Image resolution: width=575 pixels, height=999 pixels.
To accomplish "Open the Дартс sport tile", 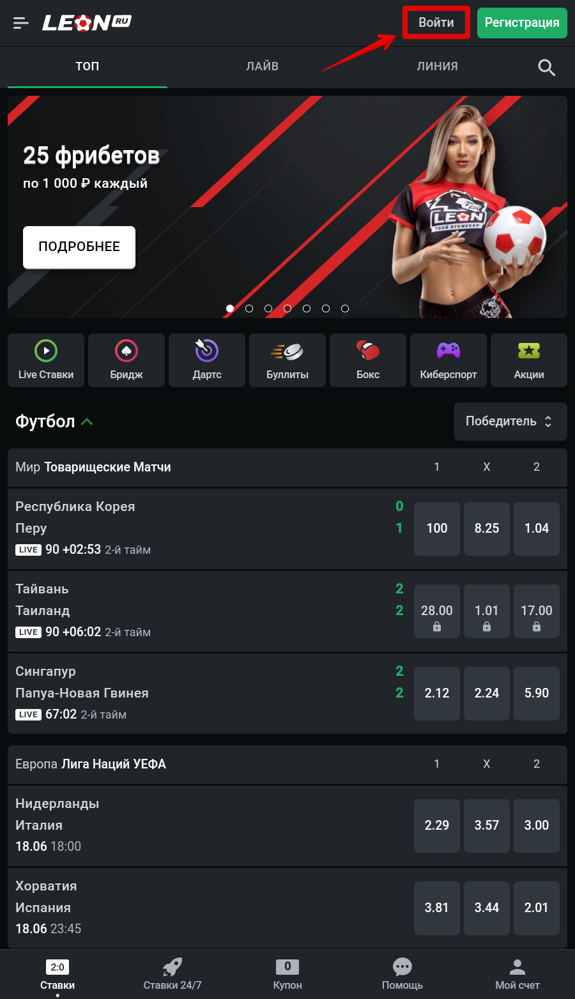I will (207, 360).
